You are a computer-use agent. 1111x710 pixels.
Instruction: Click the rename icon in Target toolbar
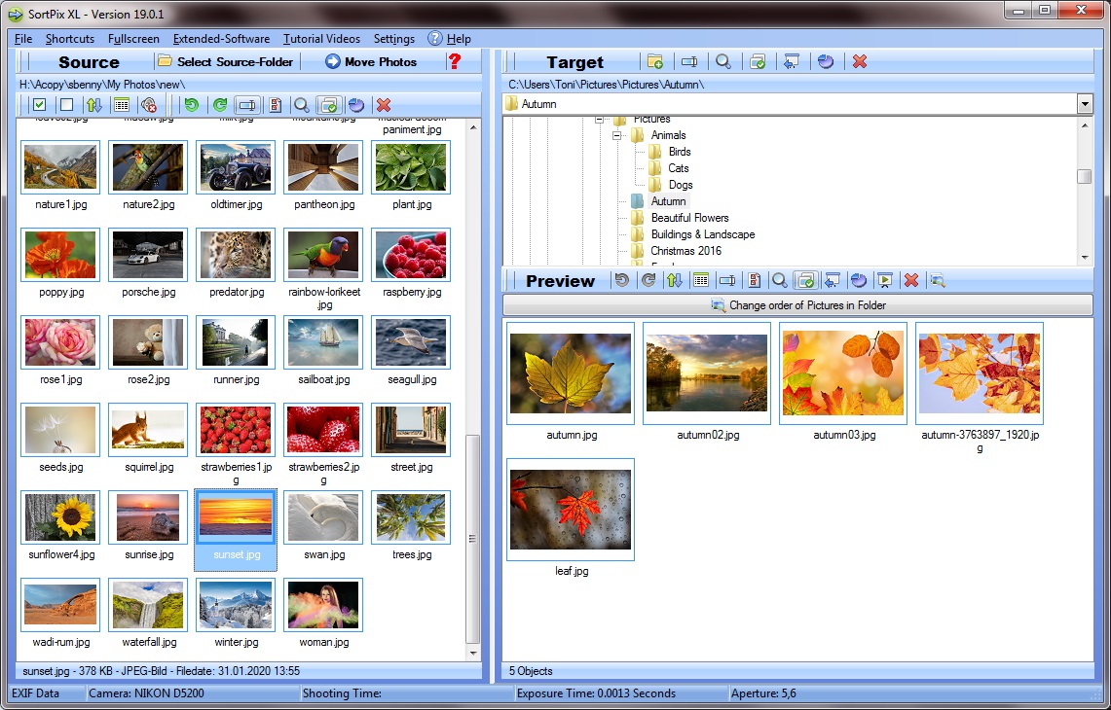[689, 61]
